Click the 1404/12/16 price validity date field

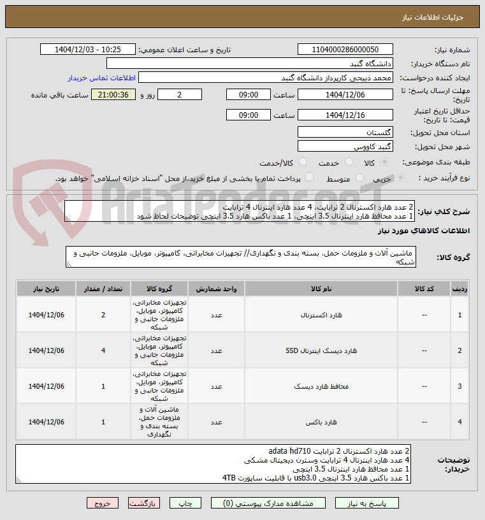[x=345, y=115]
